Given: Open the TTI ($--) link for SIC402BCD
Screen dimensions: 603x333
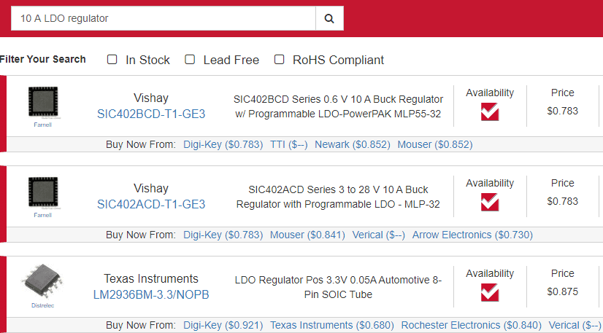Looking at the screenshot, I should coord(289,144).
